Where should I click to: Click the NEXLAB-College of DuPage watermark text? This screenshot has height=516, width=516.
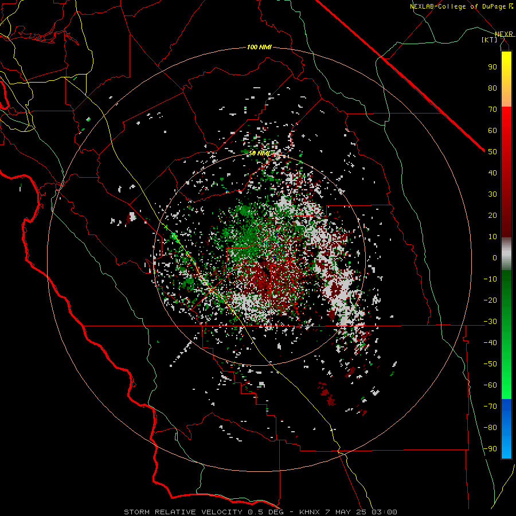coord(458,6)
